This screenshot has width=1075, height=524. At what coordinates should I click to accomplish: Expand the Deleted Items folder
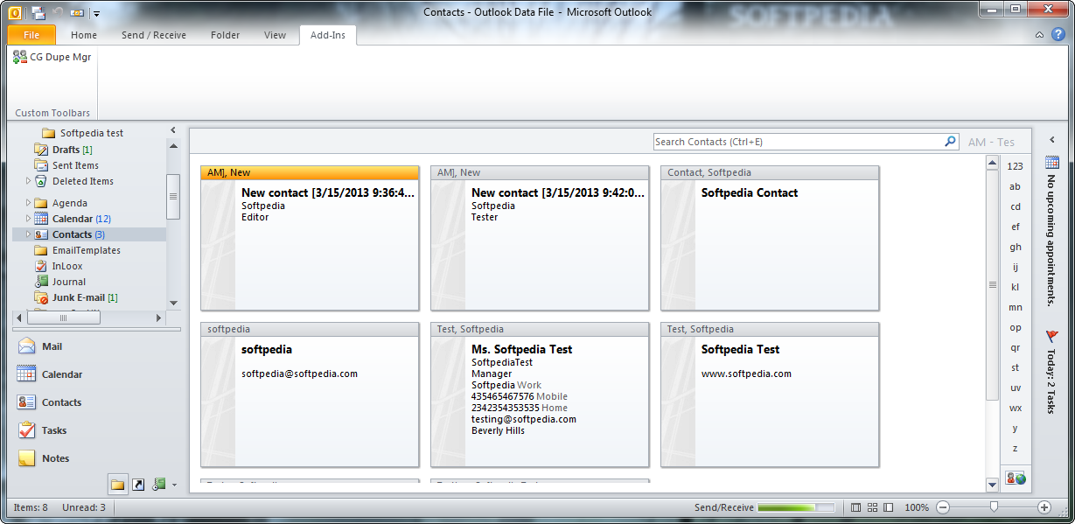pyautogui.click(x=28, y=181)
